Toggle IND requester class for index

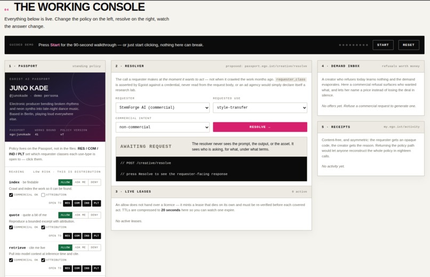click(86, 203)
